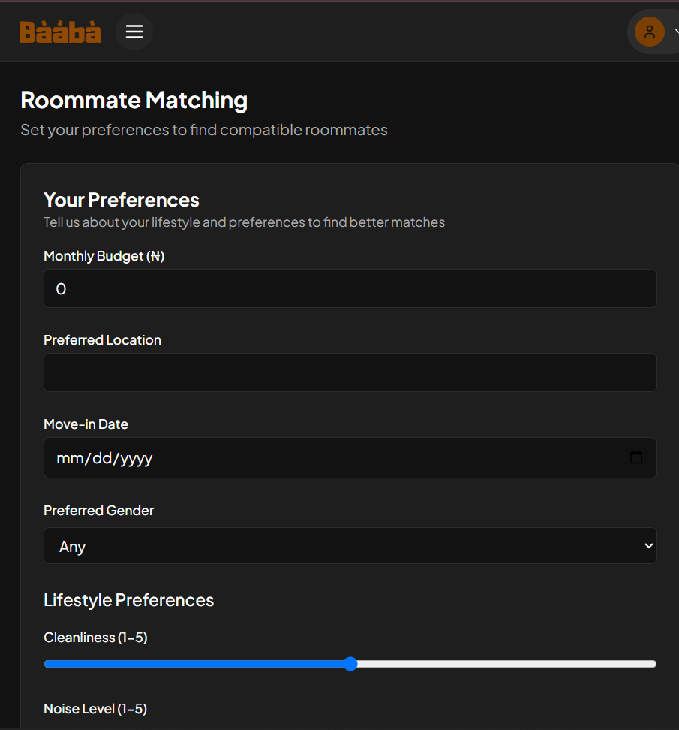Screen dimensions: 679x730
Task: Focus the Monthly Budget input field
Action: click(350, 288)
